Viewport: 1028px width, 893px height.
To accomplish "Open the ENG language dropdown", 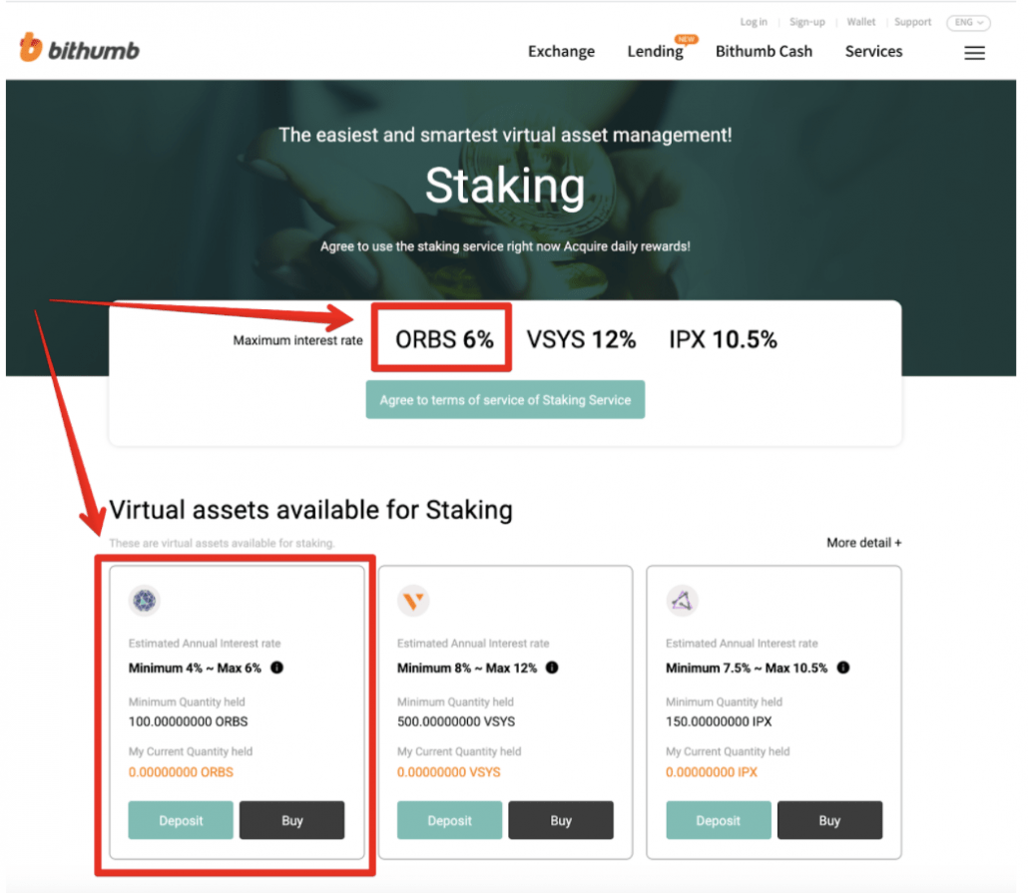I will tap(968, 22).
